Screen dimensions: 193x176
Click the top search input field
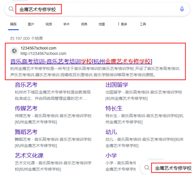[90, 9]
